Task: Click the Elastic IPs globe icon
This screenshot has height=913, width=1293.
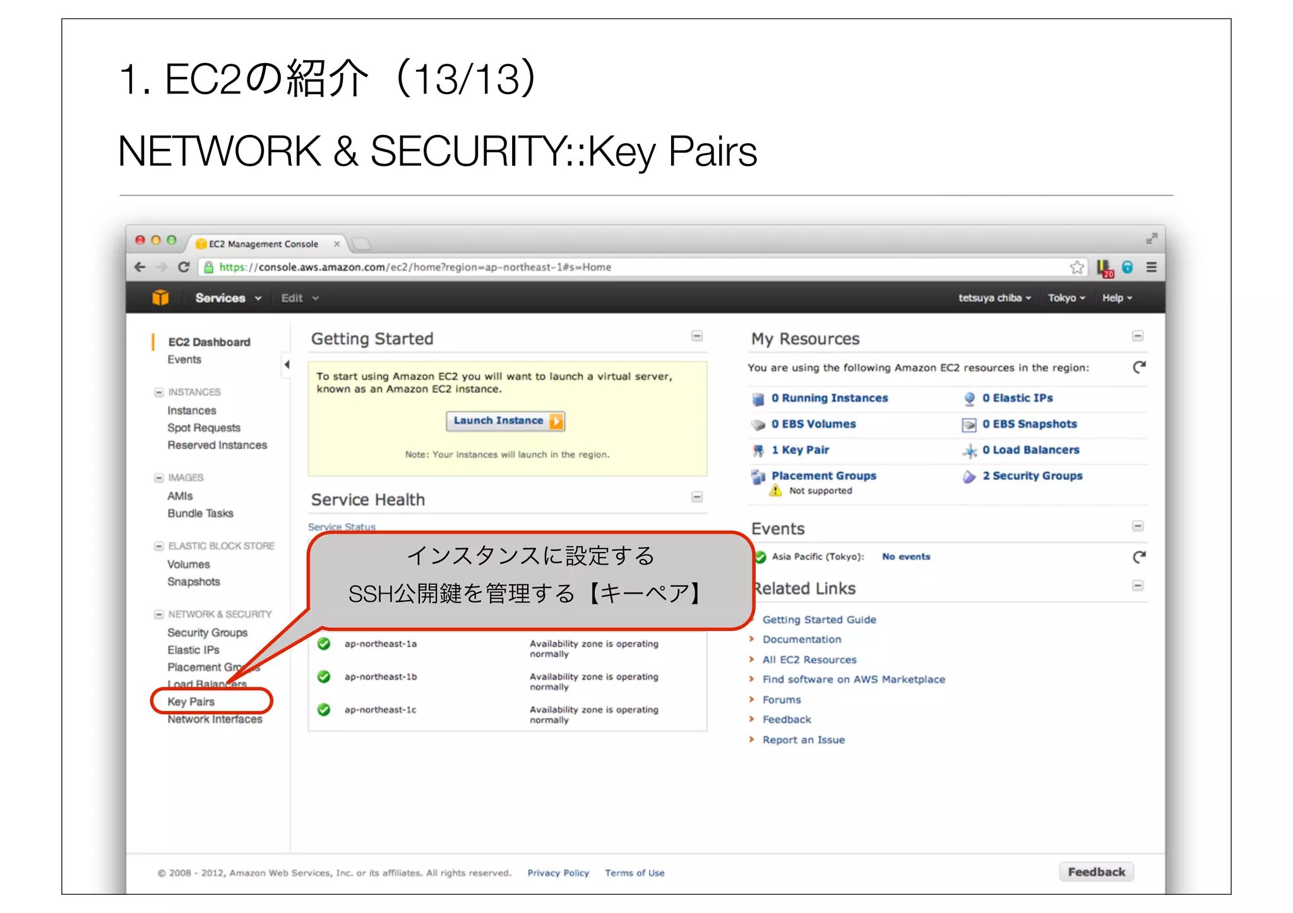Action: (969, 399)
